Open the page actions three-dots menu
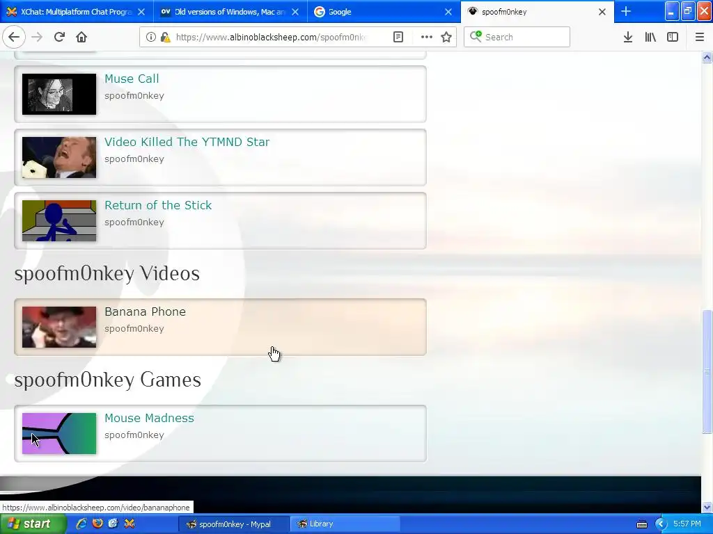Screen dimensions: 713x534 (427, 37)
